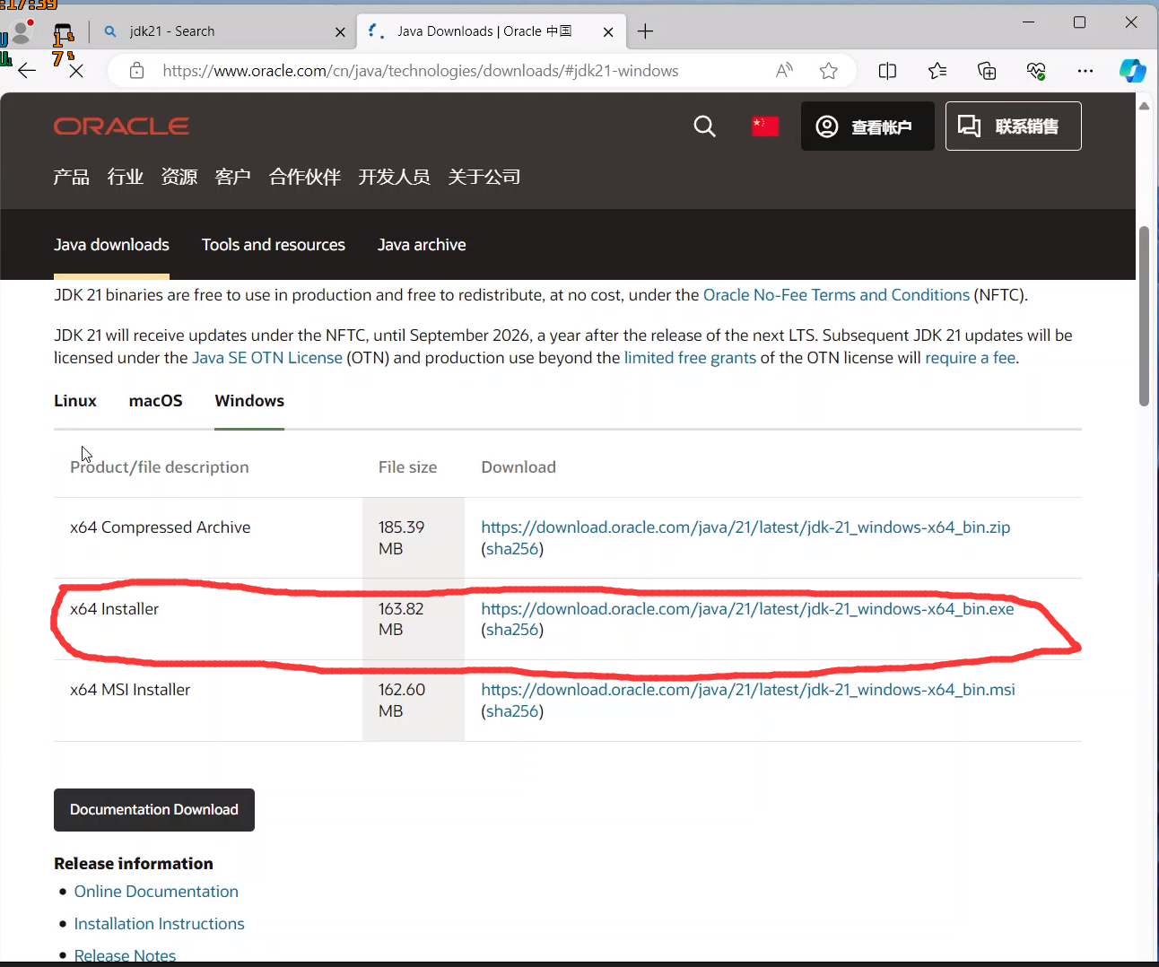
Task: Open sha256 link for Compressed Archive
Action: (512, 549)
